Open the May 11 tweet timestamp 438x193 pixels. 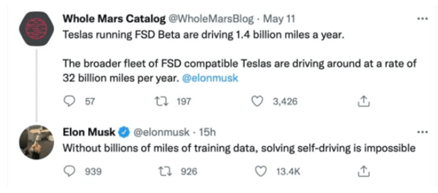(279, 19)
